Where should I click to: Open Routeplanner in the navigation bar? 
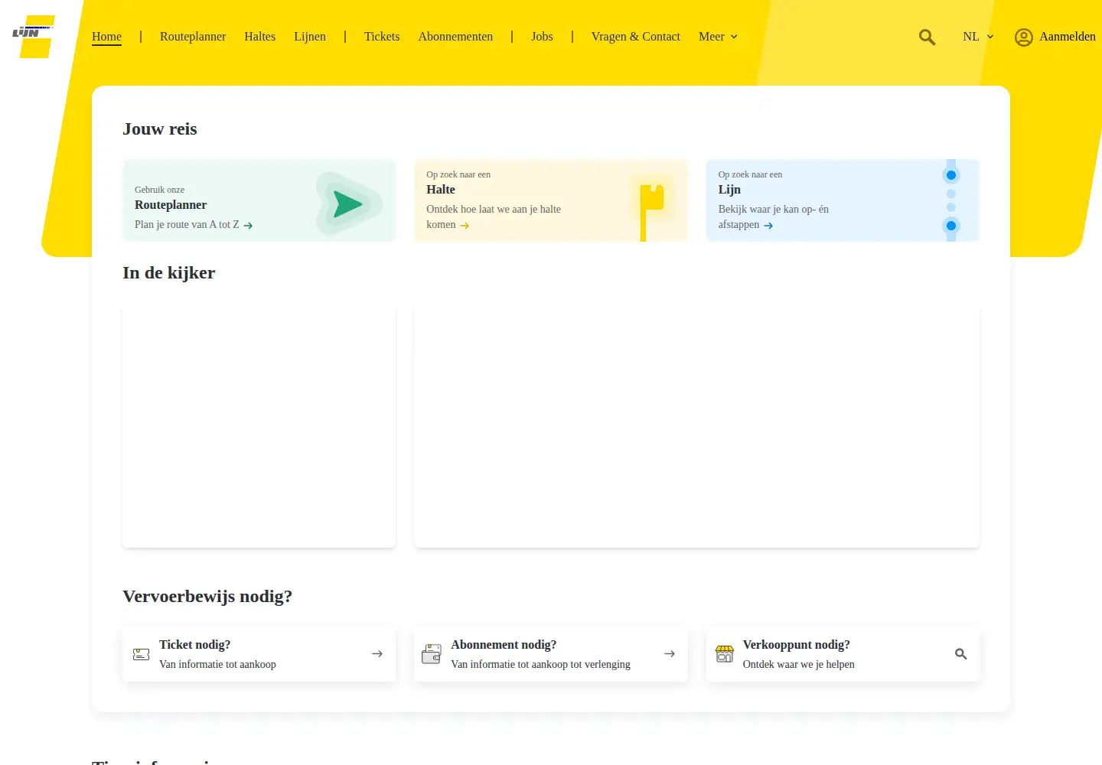[193, 37]
